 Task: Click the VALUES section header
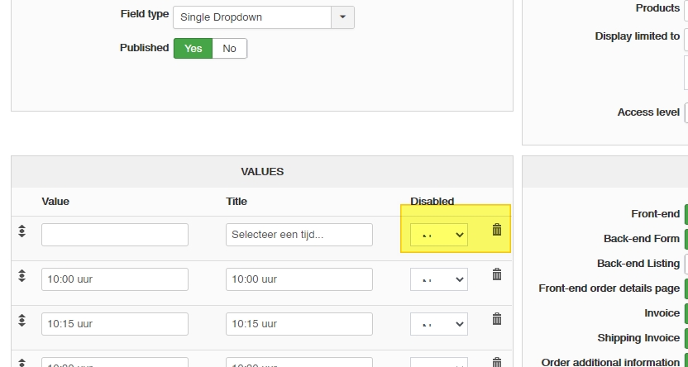coord(262,172)
